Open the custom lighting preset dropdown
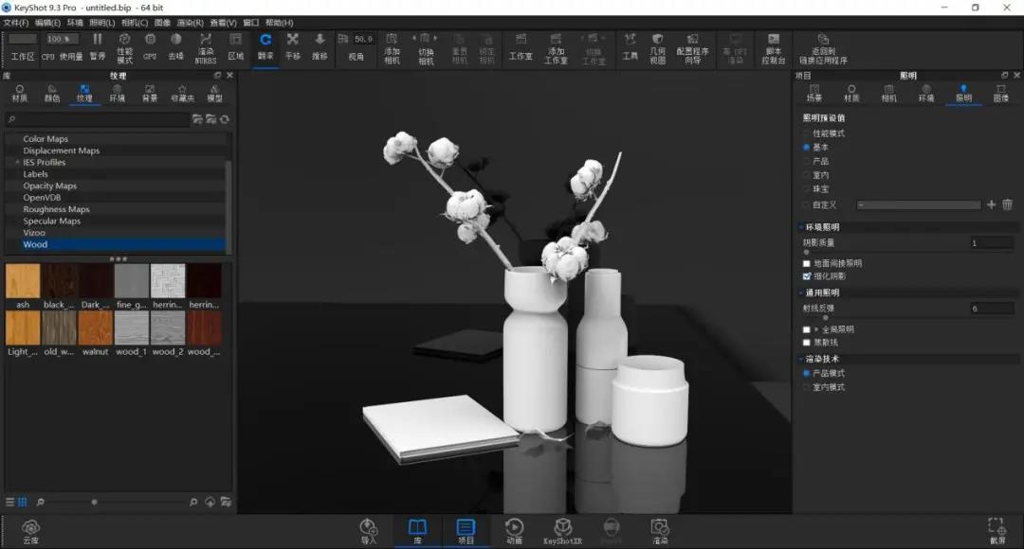1024x549 pixels. coord(918,204)
